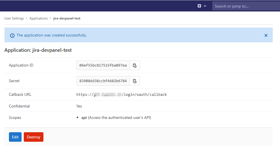Image resolution: width=280 pixels, height=147 pixels.
Task: Select the jira-devpanel-test breadcrumb
Action: (67, 18)
